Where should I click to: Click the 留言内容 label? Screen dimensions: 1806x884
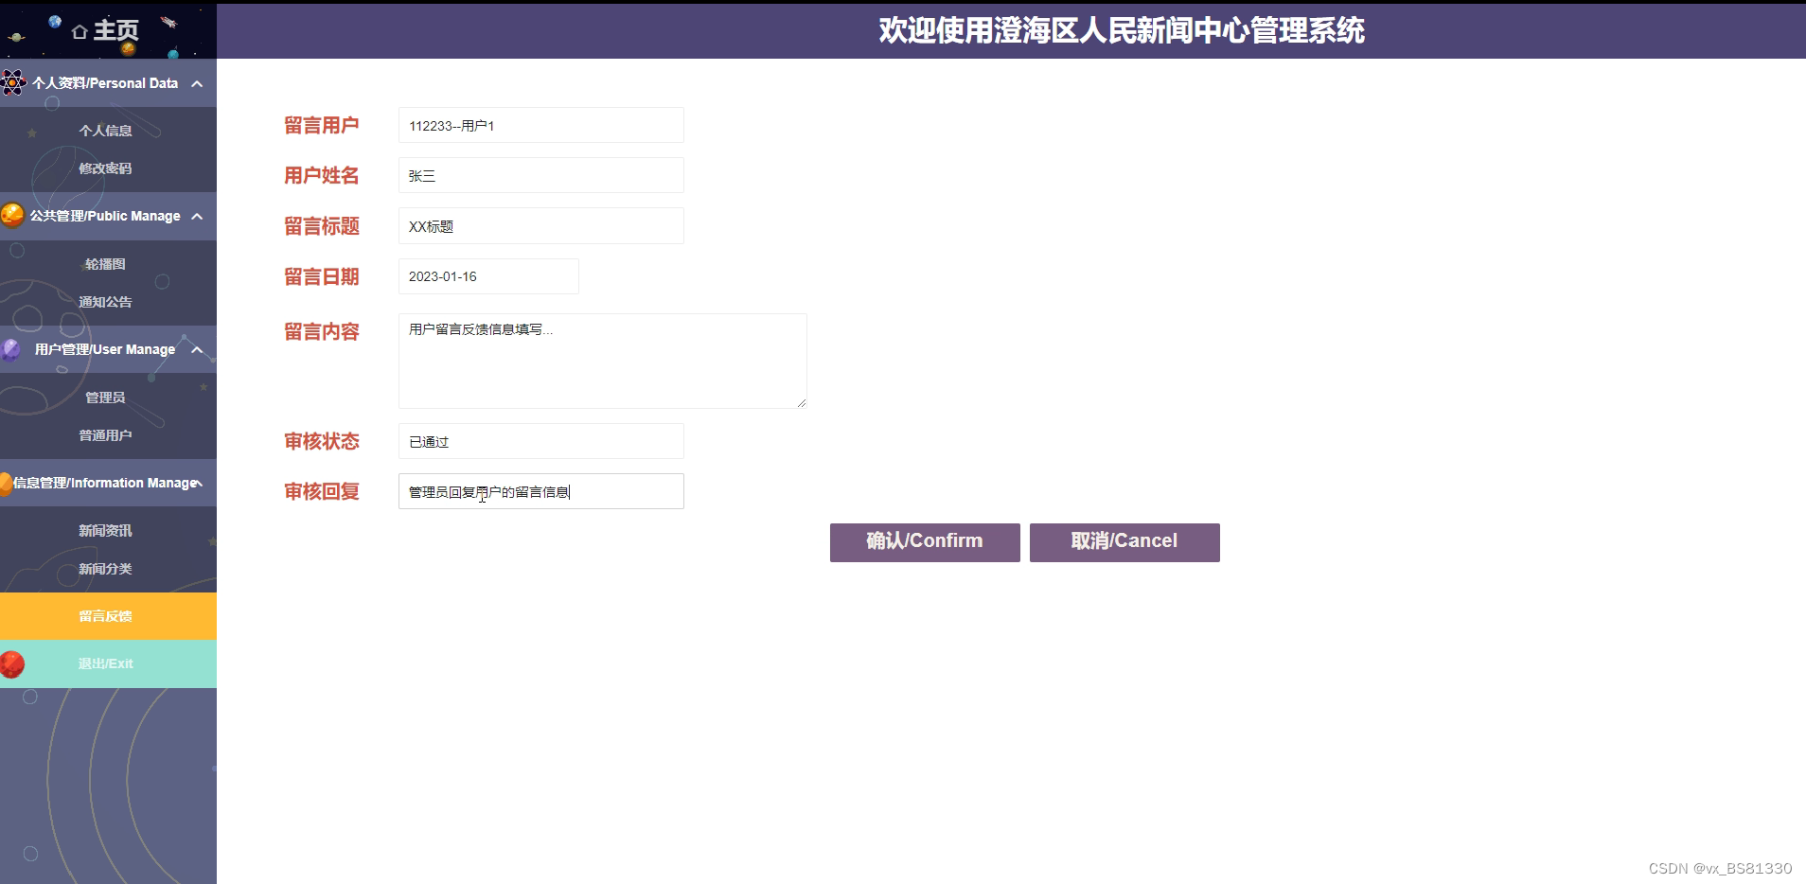(x=322, y=331)
